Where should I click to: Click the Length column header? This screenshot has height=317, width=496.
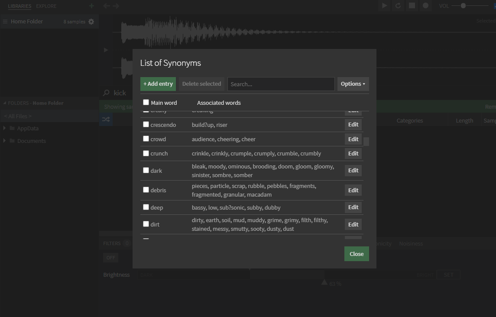[x=464, y=120]
